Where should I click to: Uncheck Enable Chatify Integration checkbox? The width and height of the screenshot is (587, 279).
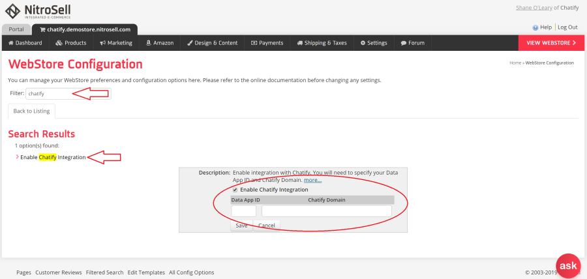[x=235, y=190]
